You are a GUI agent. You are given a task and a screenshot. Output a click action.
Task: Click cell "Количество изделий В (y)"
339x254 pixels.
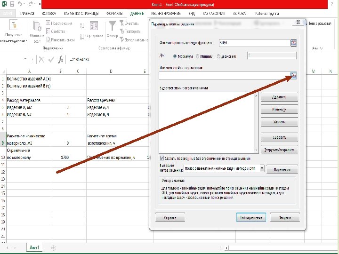(29, 86)
